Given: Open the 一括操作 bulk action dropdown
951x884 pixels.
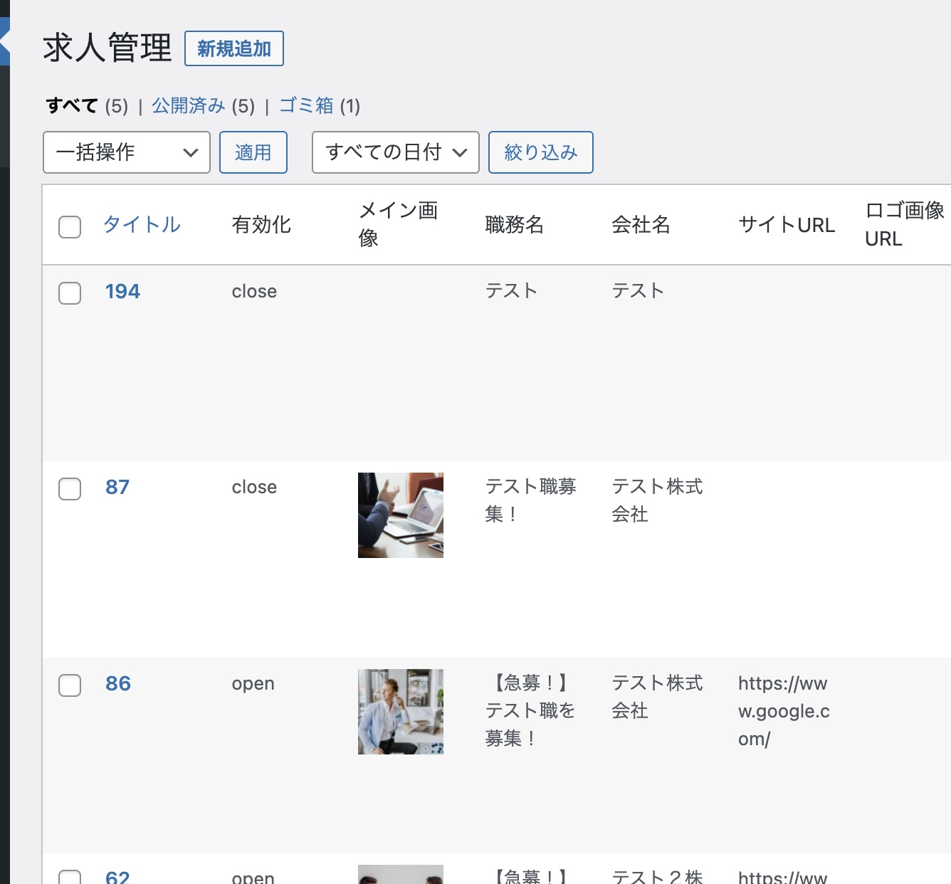Looking at the screenshot, I should pyautogui.click(x=127, y=152).
